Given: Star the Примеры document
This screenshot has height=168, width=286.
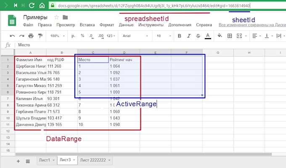Looking at the screenshot, I should [56, 17].
